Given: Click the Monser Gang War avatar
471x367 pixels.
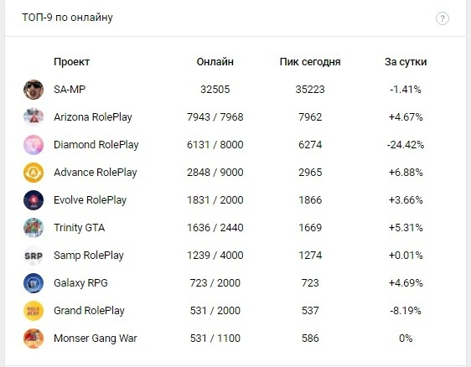Looking at the screenshot, I should tap(34, 339).
